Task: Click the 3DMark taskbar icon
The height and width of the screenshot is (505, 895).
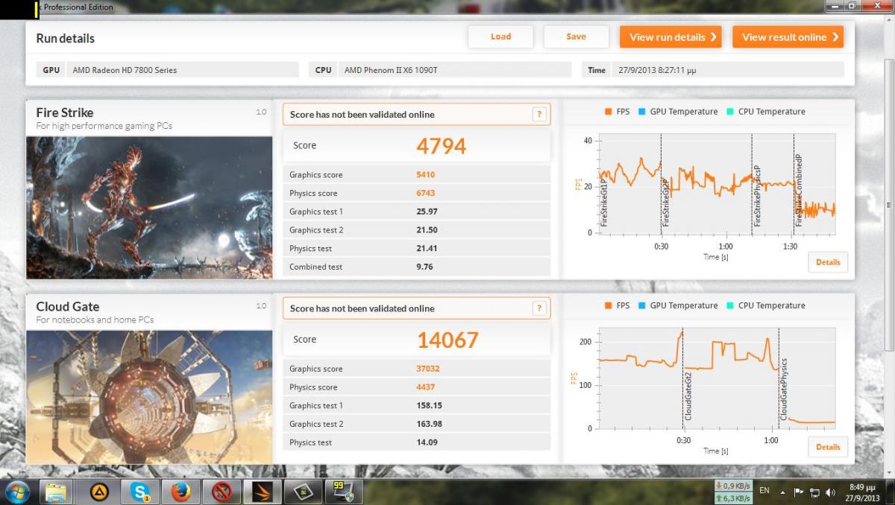Action: tap(262, 492)
